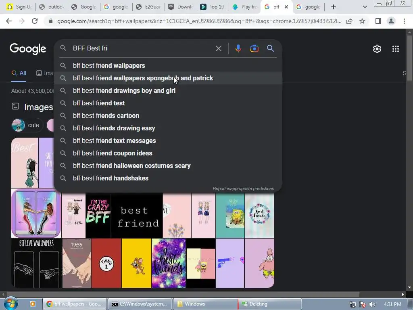Open black best friend text image

click(137, 216)
